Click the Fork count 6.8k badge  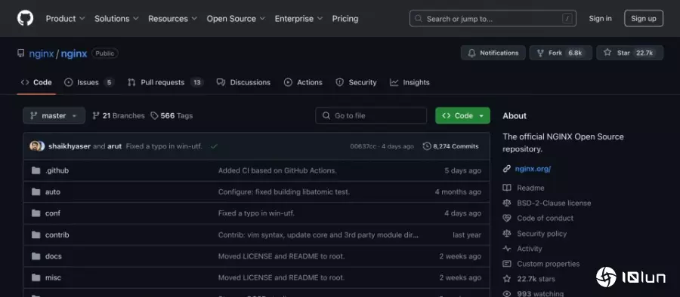(575, 53)
